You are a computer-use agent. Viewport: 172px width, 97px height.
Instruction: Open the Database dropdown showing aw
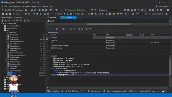pyautogui.click(x=112, y=10)
